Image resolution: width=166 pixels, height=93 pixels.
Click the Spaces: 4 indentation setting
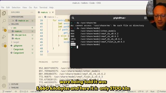tap(131, 91)
